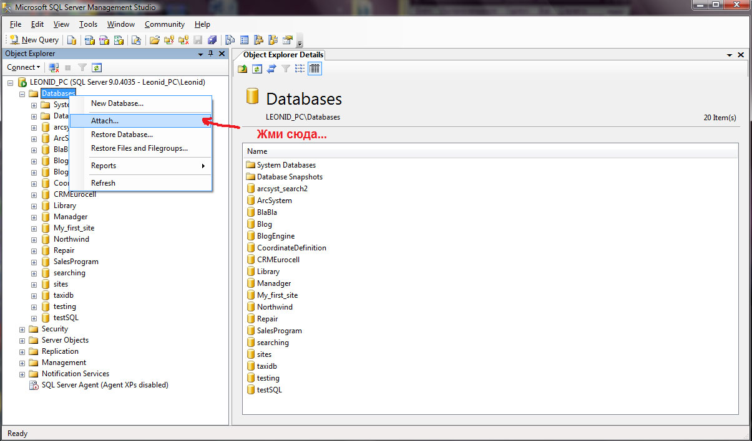Select BlogEngine in Details list
Viewport: 752px width, 441px height.
(275, 236)
